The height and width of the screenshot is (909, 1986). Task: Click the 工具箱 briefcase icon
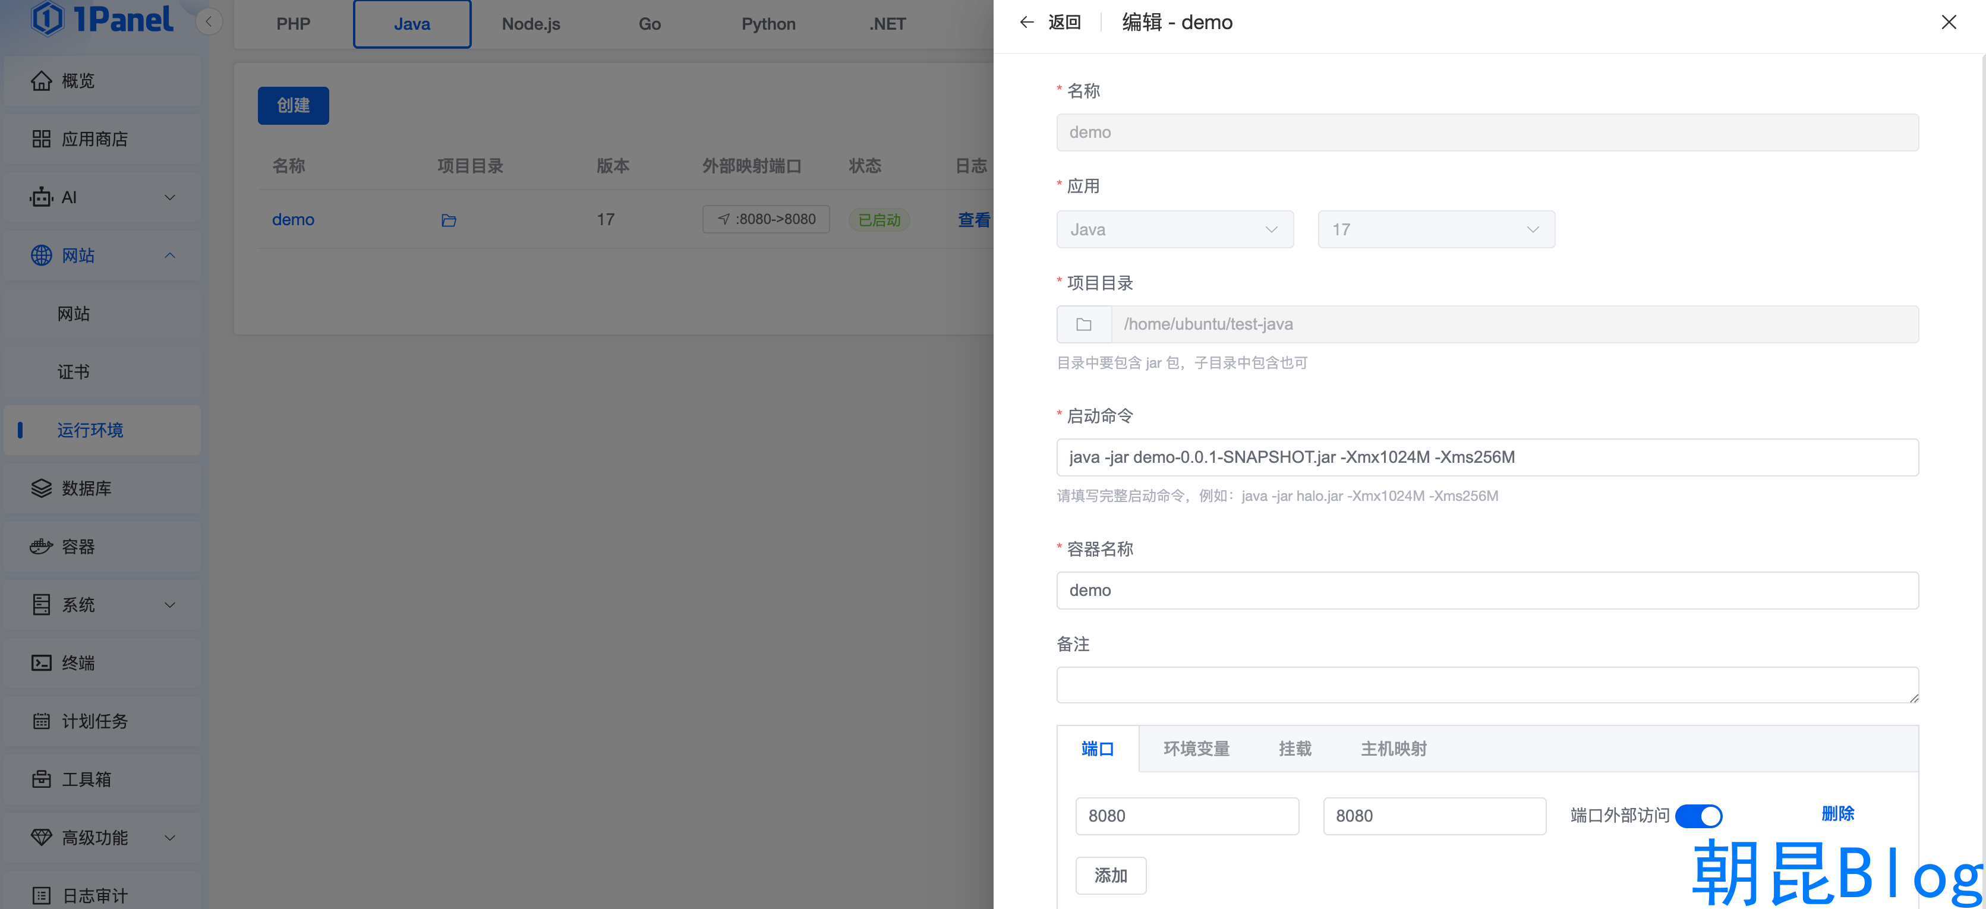coord(42,779)
